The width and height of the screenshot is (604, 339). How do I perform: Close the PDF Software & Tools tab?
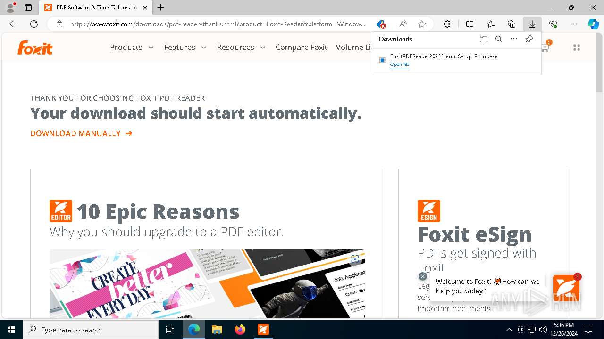(145, 8)
